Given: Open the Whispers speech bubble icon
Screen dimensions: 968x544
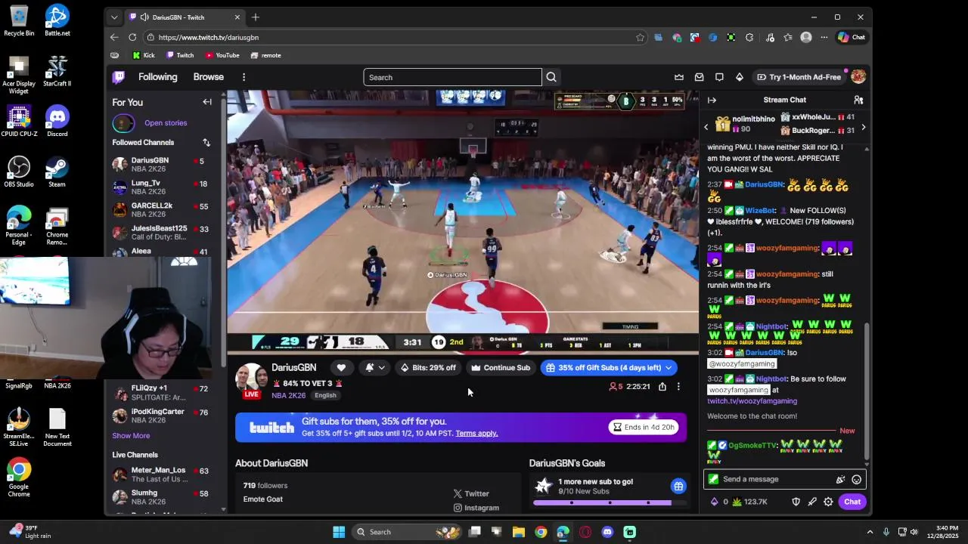Looking at the screenshot, I should click(x=719, y=77).
